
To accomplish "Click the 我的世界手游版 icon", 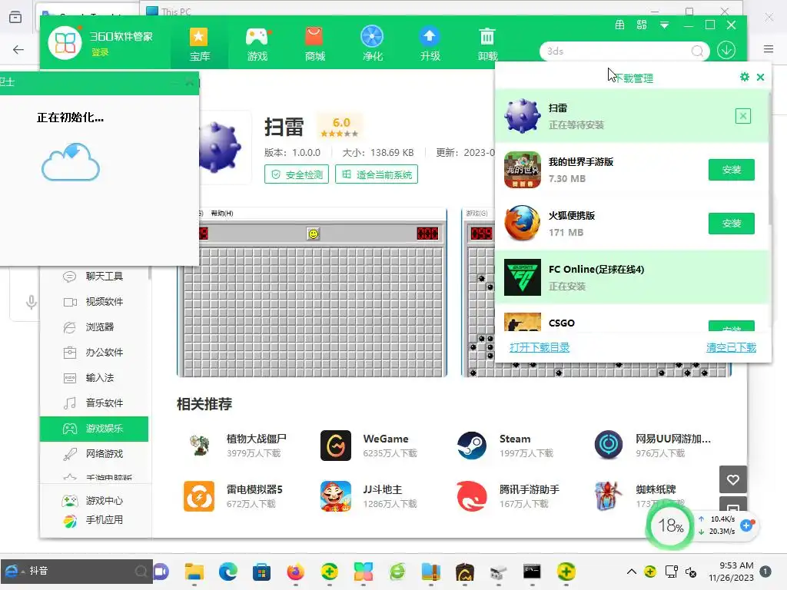I will point(523,170).
